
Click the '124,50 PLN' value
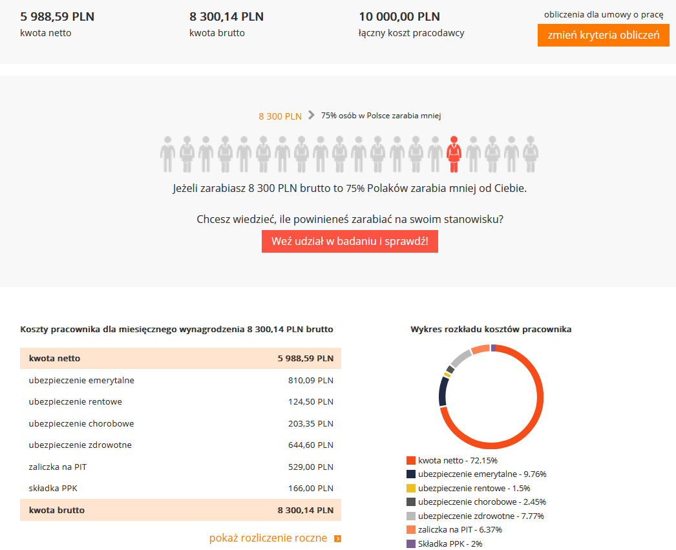[310, 402]
